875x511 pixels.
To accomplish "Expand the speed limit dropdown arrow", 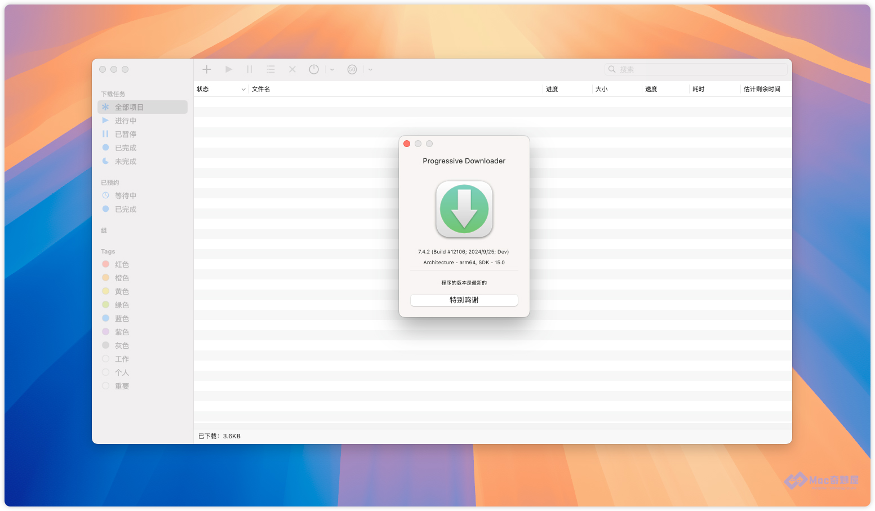I will pos(371,70).
